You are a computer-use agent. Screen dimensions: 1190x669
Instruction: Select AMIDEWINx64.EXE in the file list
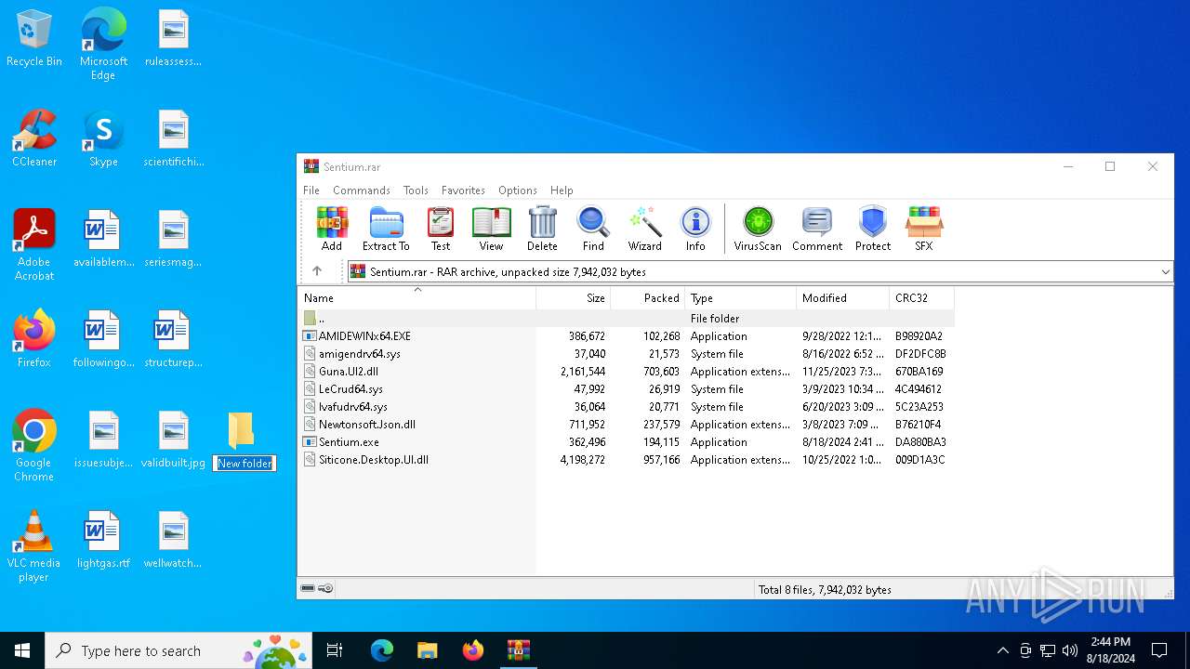click(x=627, y=335)
